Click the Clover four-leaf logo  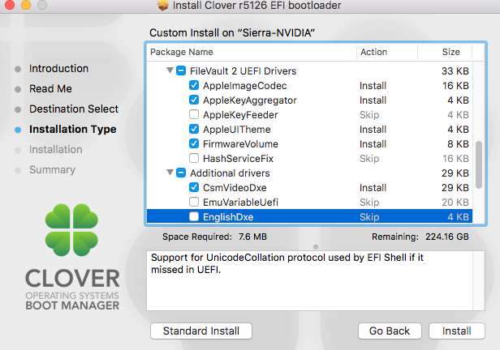pos(71,230)
